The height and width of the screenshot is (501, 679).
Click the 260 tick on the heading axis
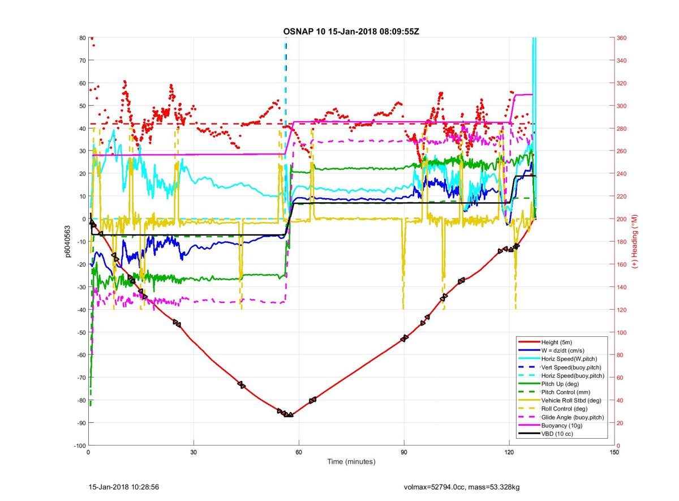[622, 151]
